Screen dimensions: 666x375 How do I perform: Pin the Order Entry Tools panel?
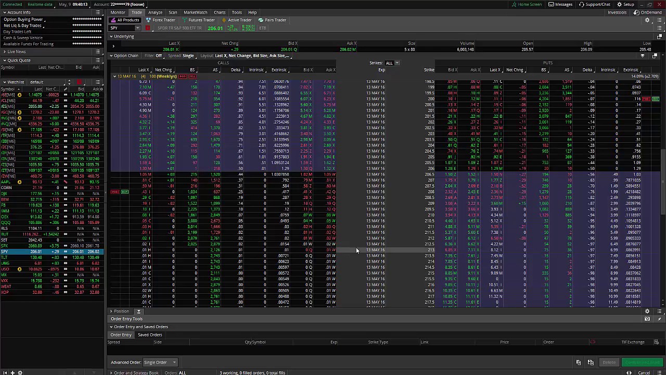click(659, 319)
